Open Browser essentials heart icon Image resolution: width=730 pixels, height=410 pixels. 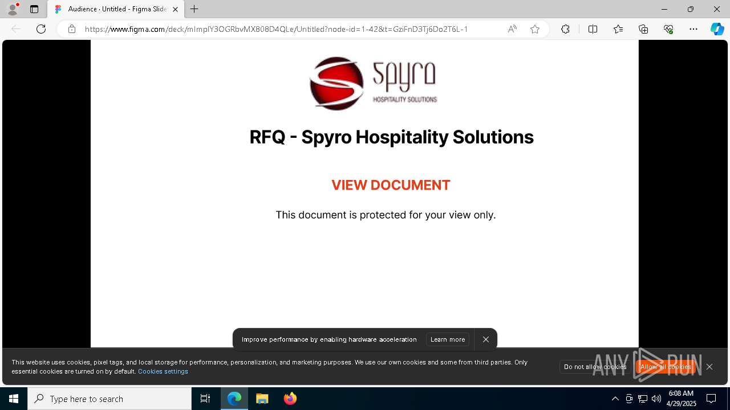[x=668, y=29]
